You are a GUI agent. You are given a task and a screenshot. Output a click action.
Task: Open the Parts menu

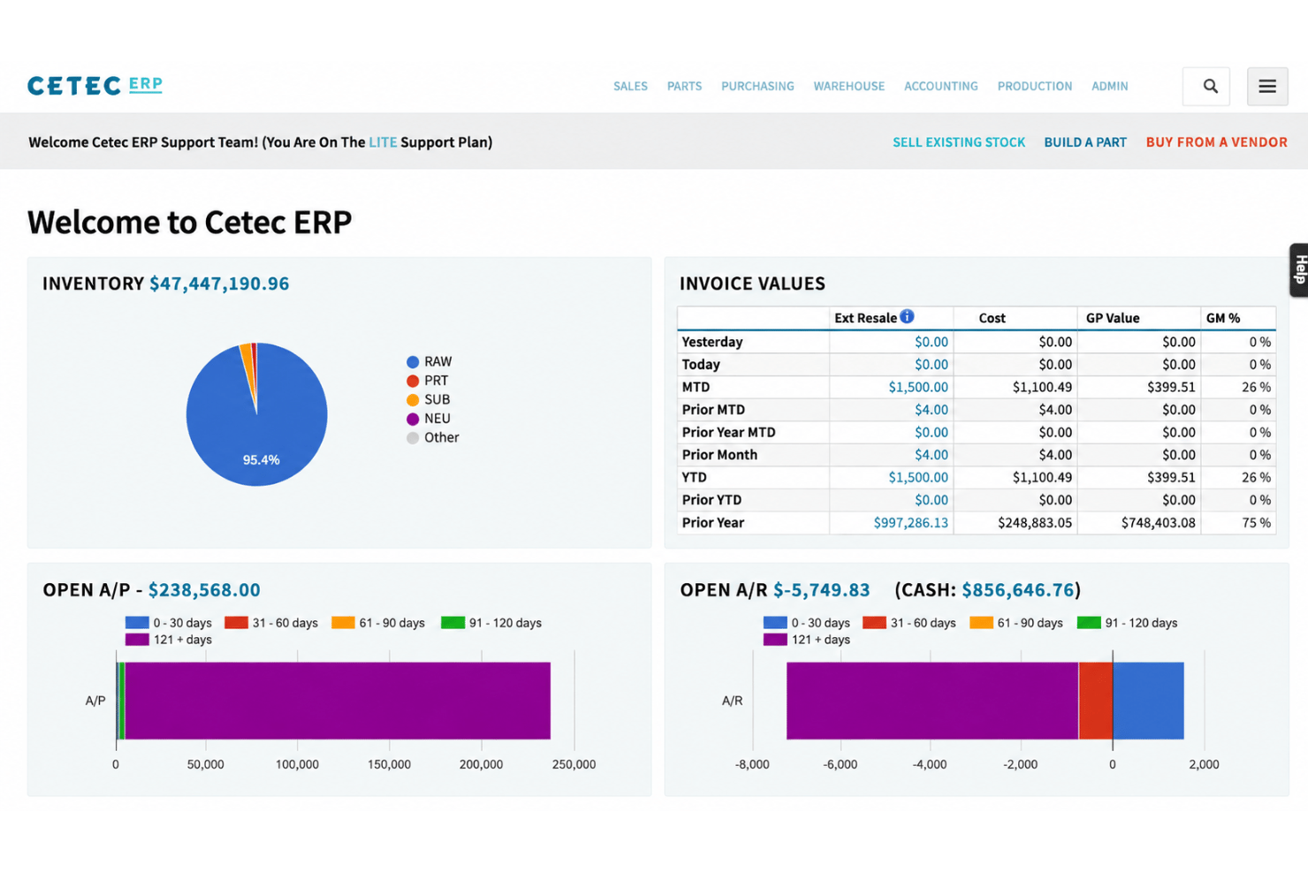(684, 86)
